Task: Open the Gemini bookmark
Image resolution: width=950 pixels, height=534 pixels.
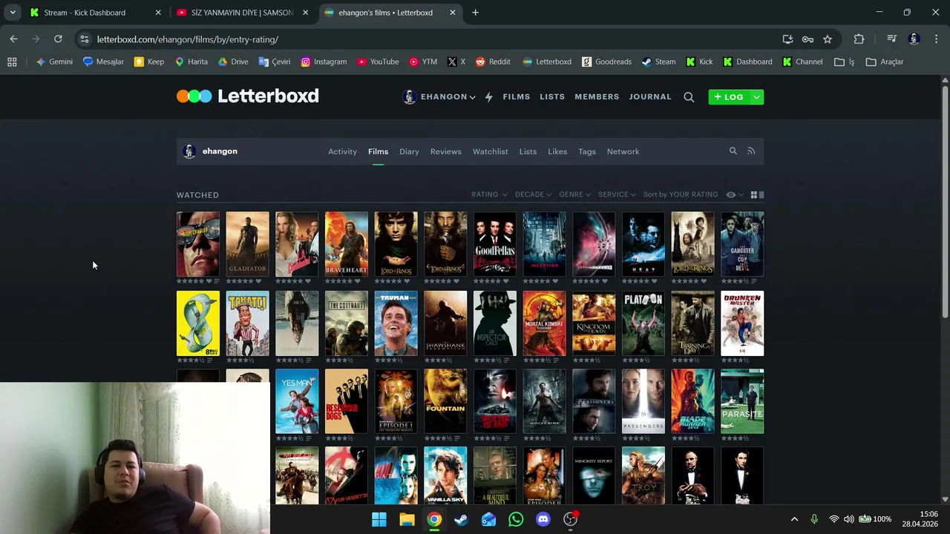Action: pyautogui.click(x=54, y=62)
